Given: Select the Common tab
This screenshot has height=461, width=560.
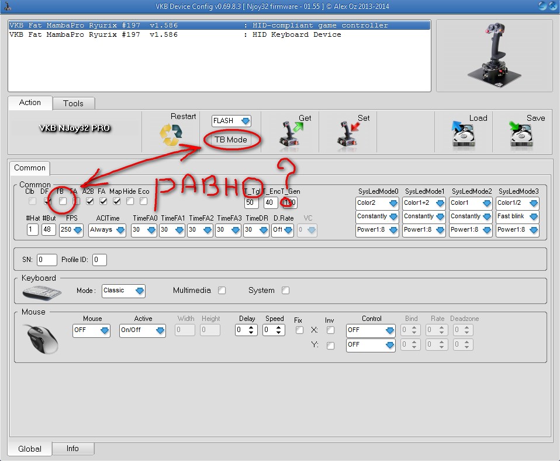Looking at the screenshot, I should point(30,168).
